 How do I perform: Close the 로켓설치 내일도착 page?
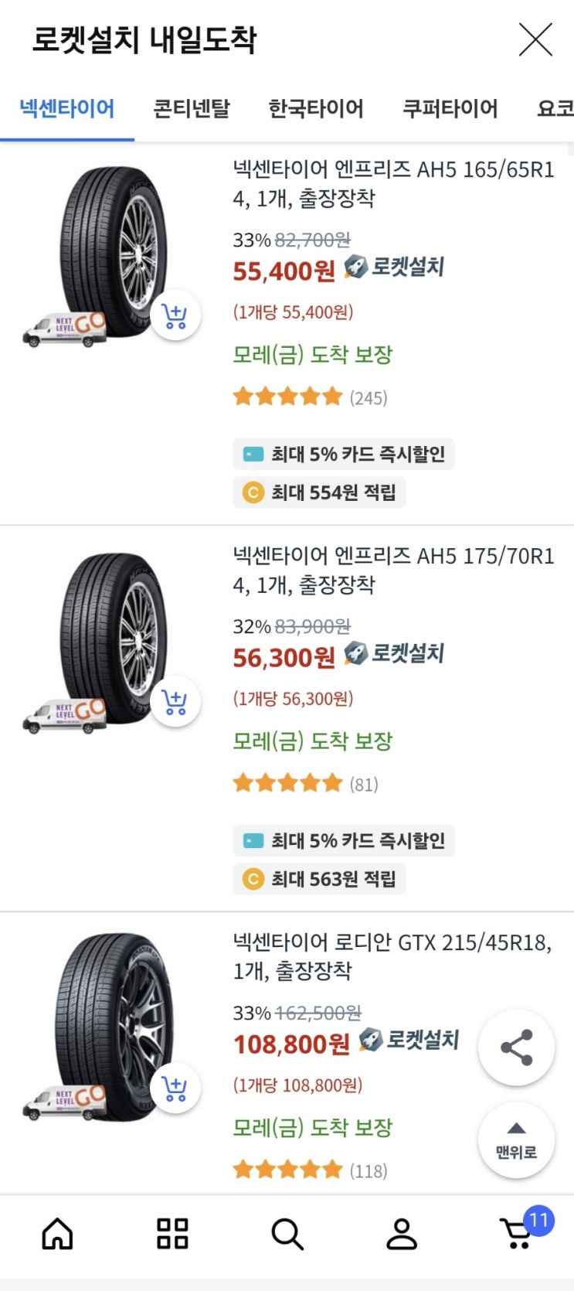tap(535, 40)
